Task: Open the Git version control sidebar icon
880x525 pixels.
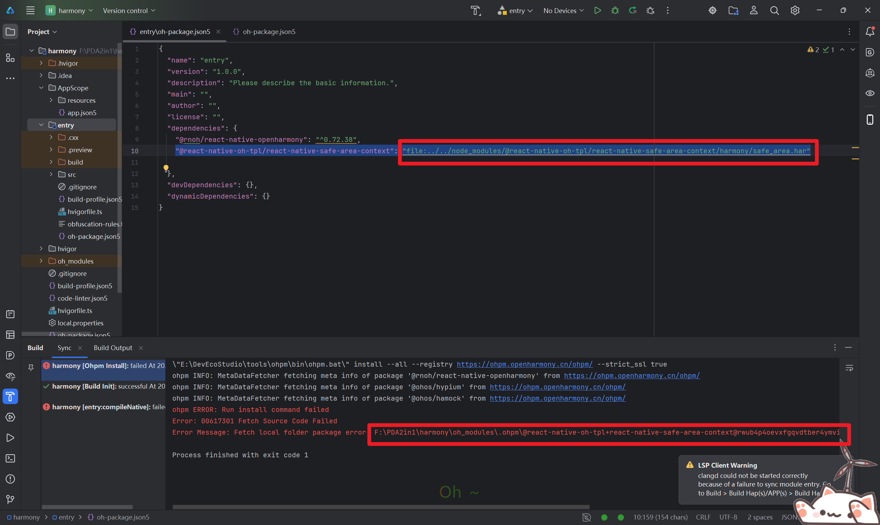Action: point(10,500)
